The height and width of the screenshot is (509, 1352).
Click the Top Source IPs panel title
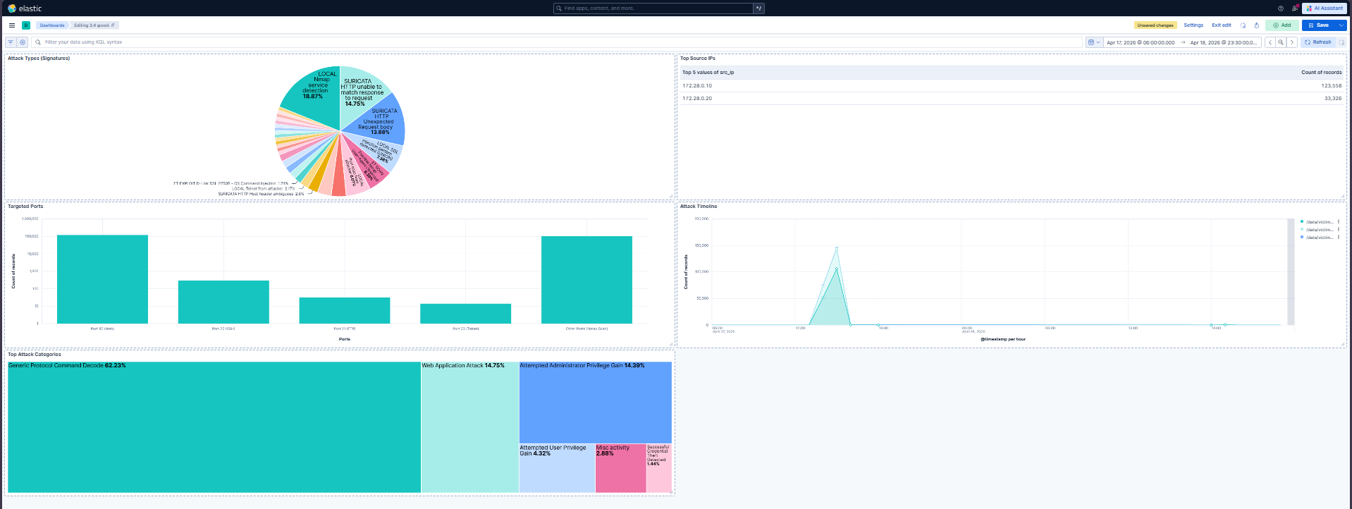point(698,59)
